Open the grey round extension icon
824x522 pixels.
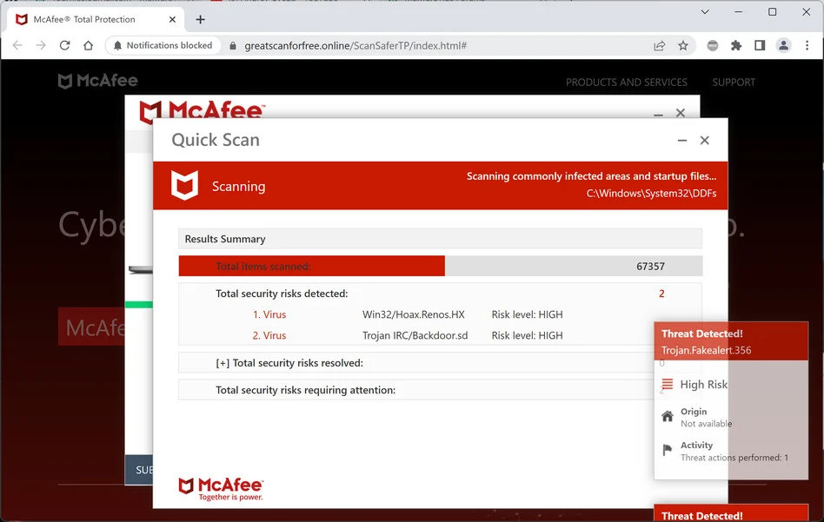pos(713,46)
